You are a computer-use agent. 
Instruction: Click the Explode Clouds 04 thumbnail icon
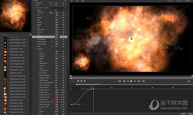coord(5,88)
